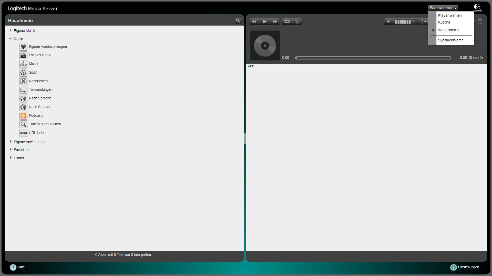Toggle repeat mode icon
This screenshot has height=276, width=492.
click(x=287, y=22)
